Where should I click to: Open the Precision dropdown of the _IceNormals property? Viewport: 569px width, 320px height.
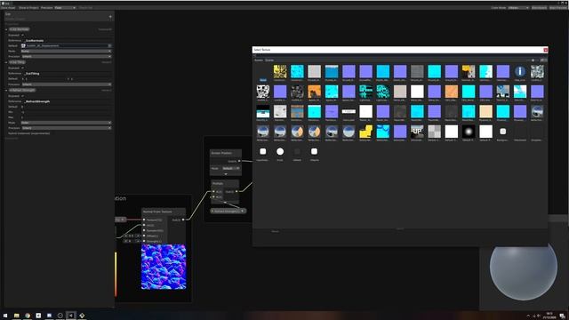coord(66,57)
